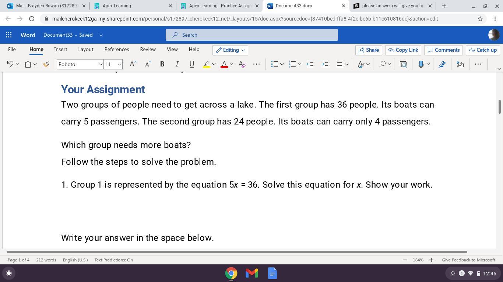Viewport: 503px width, 282px height.
Task: Open the Editor pen icon
Action: pos(442,64)
